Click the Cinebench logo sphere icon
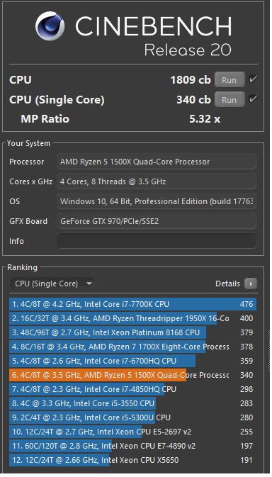Viewport: 272px width, 477px height. [x=50, y=26]
